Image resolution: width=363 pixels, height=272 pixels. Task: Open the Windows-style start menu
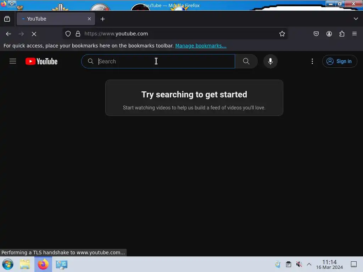click(x=8, y=264)
